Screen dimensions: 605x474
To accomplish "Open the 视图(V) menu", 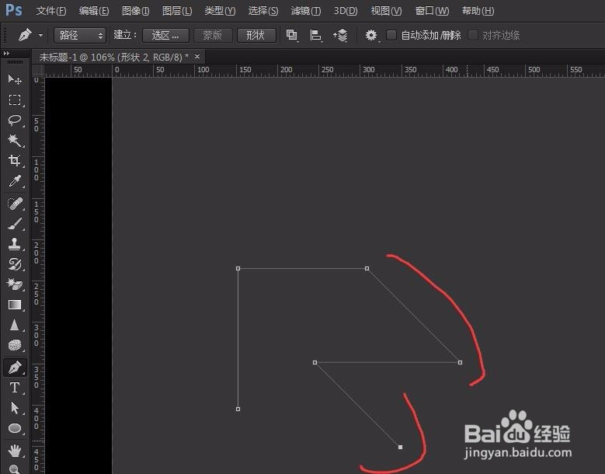I will (x=386, y=11).
